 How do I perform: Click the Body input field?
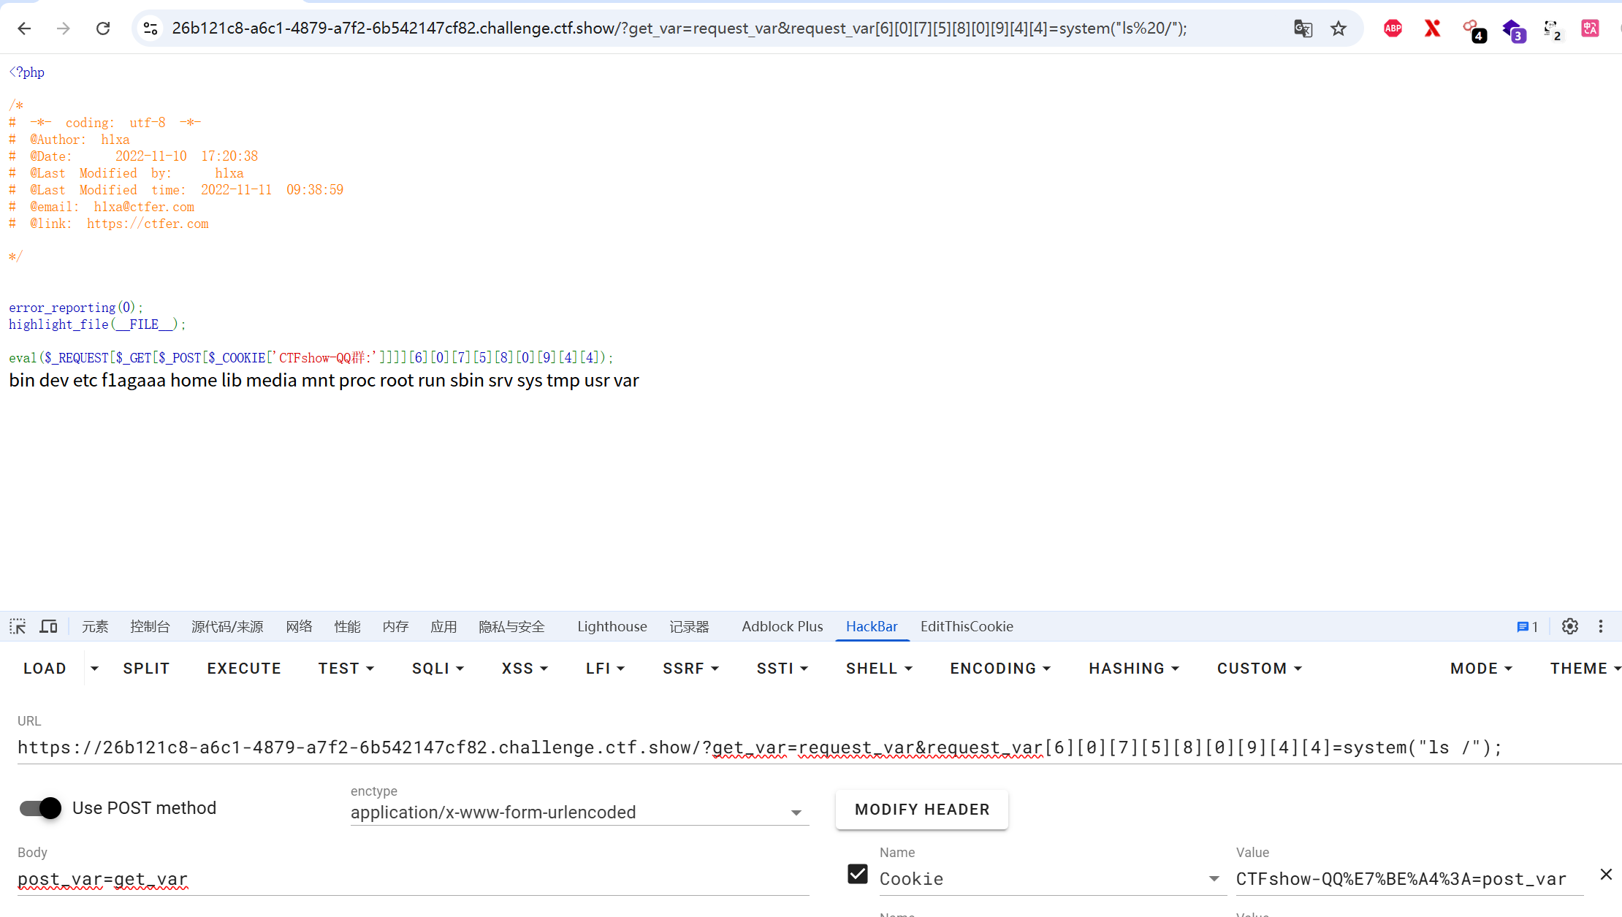tap(413, 879)
